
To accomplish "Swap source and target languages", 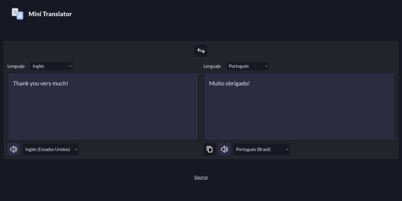I will [201, 51].
